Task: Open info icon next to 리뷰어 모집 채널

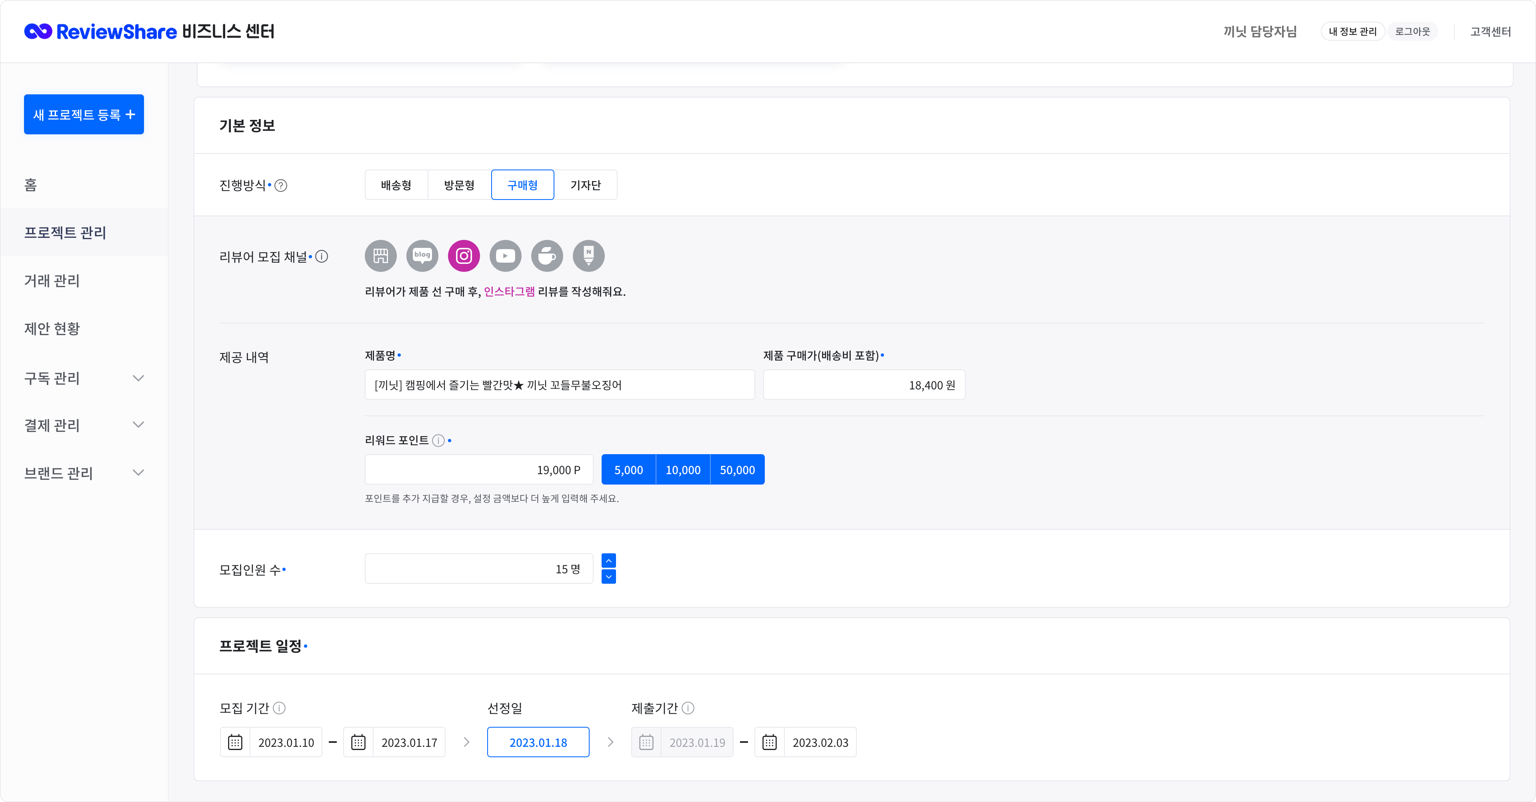Action: pyautogui.click(x=321, y=257)
